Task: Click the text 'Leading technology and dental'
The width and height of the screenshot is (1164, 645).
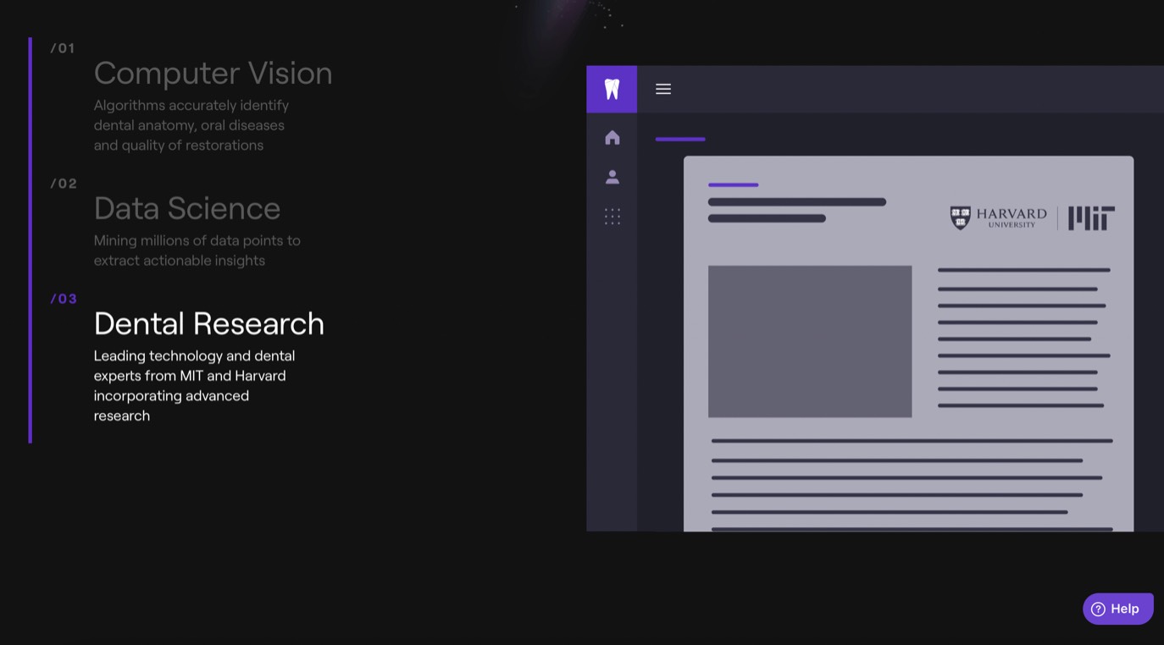Action: (194, 356)
